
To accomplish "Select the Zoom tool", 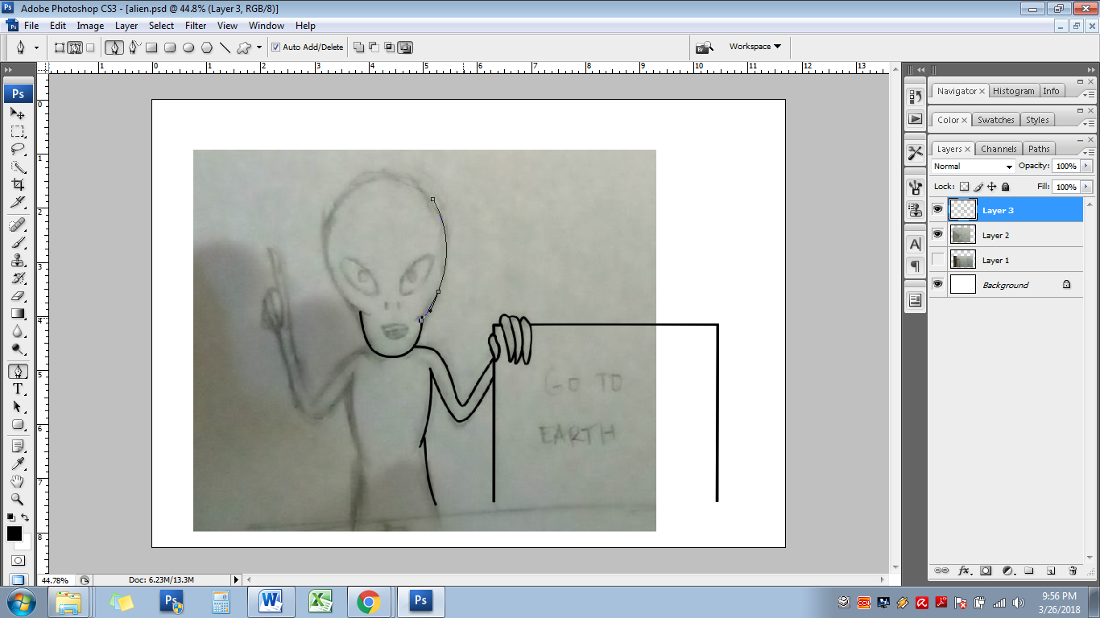I will click(x=18, y=499).
